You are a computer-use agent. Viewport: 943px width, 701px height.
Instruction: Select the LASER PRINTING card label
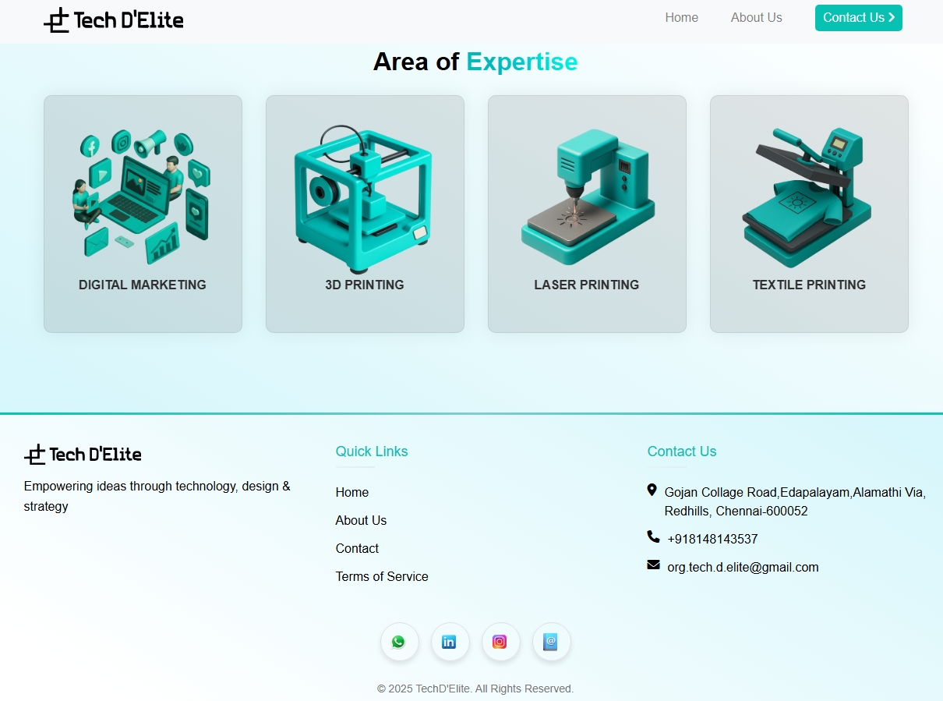coord(587,285)
